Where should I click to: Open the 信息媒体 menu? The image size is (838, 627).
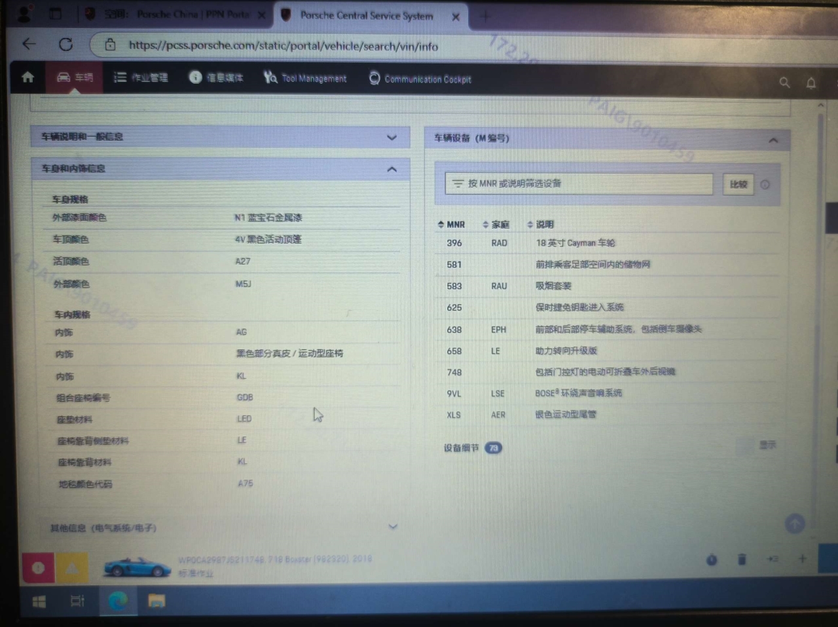click(216, 77)
